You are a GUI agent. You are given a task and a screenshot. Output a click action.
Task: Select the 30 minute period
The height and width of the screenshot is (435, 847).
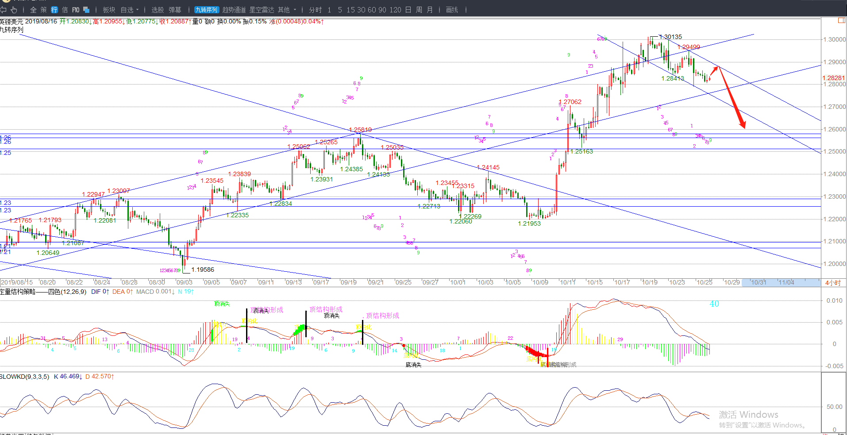click(x=361, y=10)
